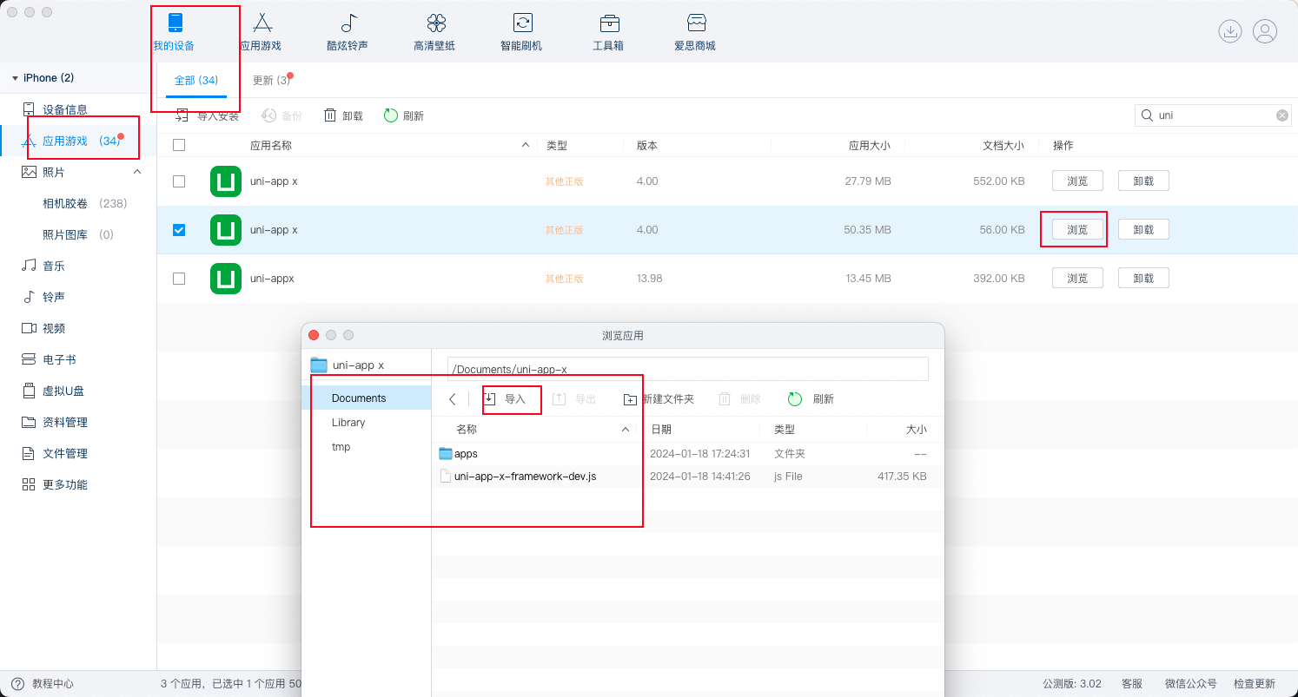Collapse the 照片 photos sidebar group
The width and height of the screenshot is (1298, 697).
coord(137,172)
